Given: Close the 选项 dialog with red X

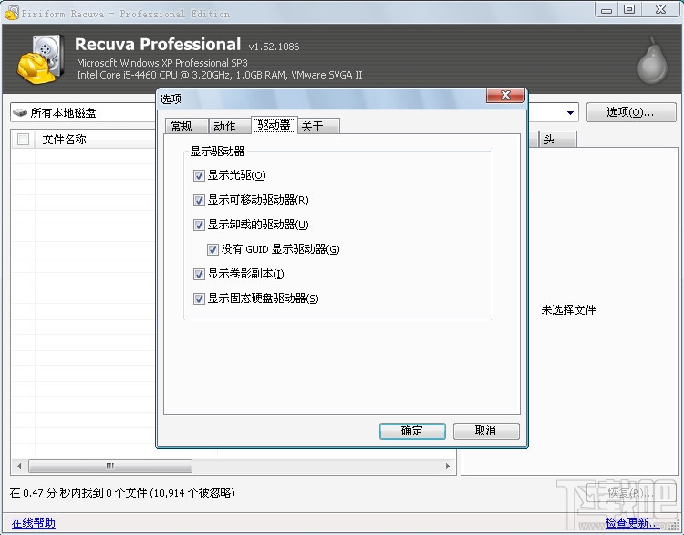Looking at the screenshot, I should click(505, 95).
